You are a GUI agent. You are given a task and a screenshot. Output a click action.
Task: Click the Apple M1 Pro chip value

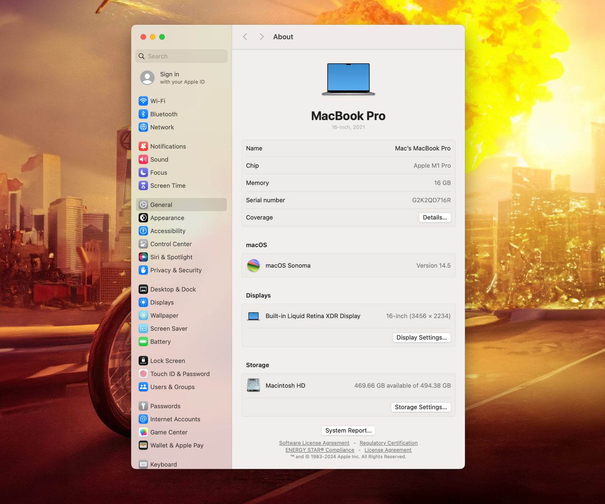pyautogui.click(x=432, y=165)
